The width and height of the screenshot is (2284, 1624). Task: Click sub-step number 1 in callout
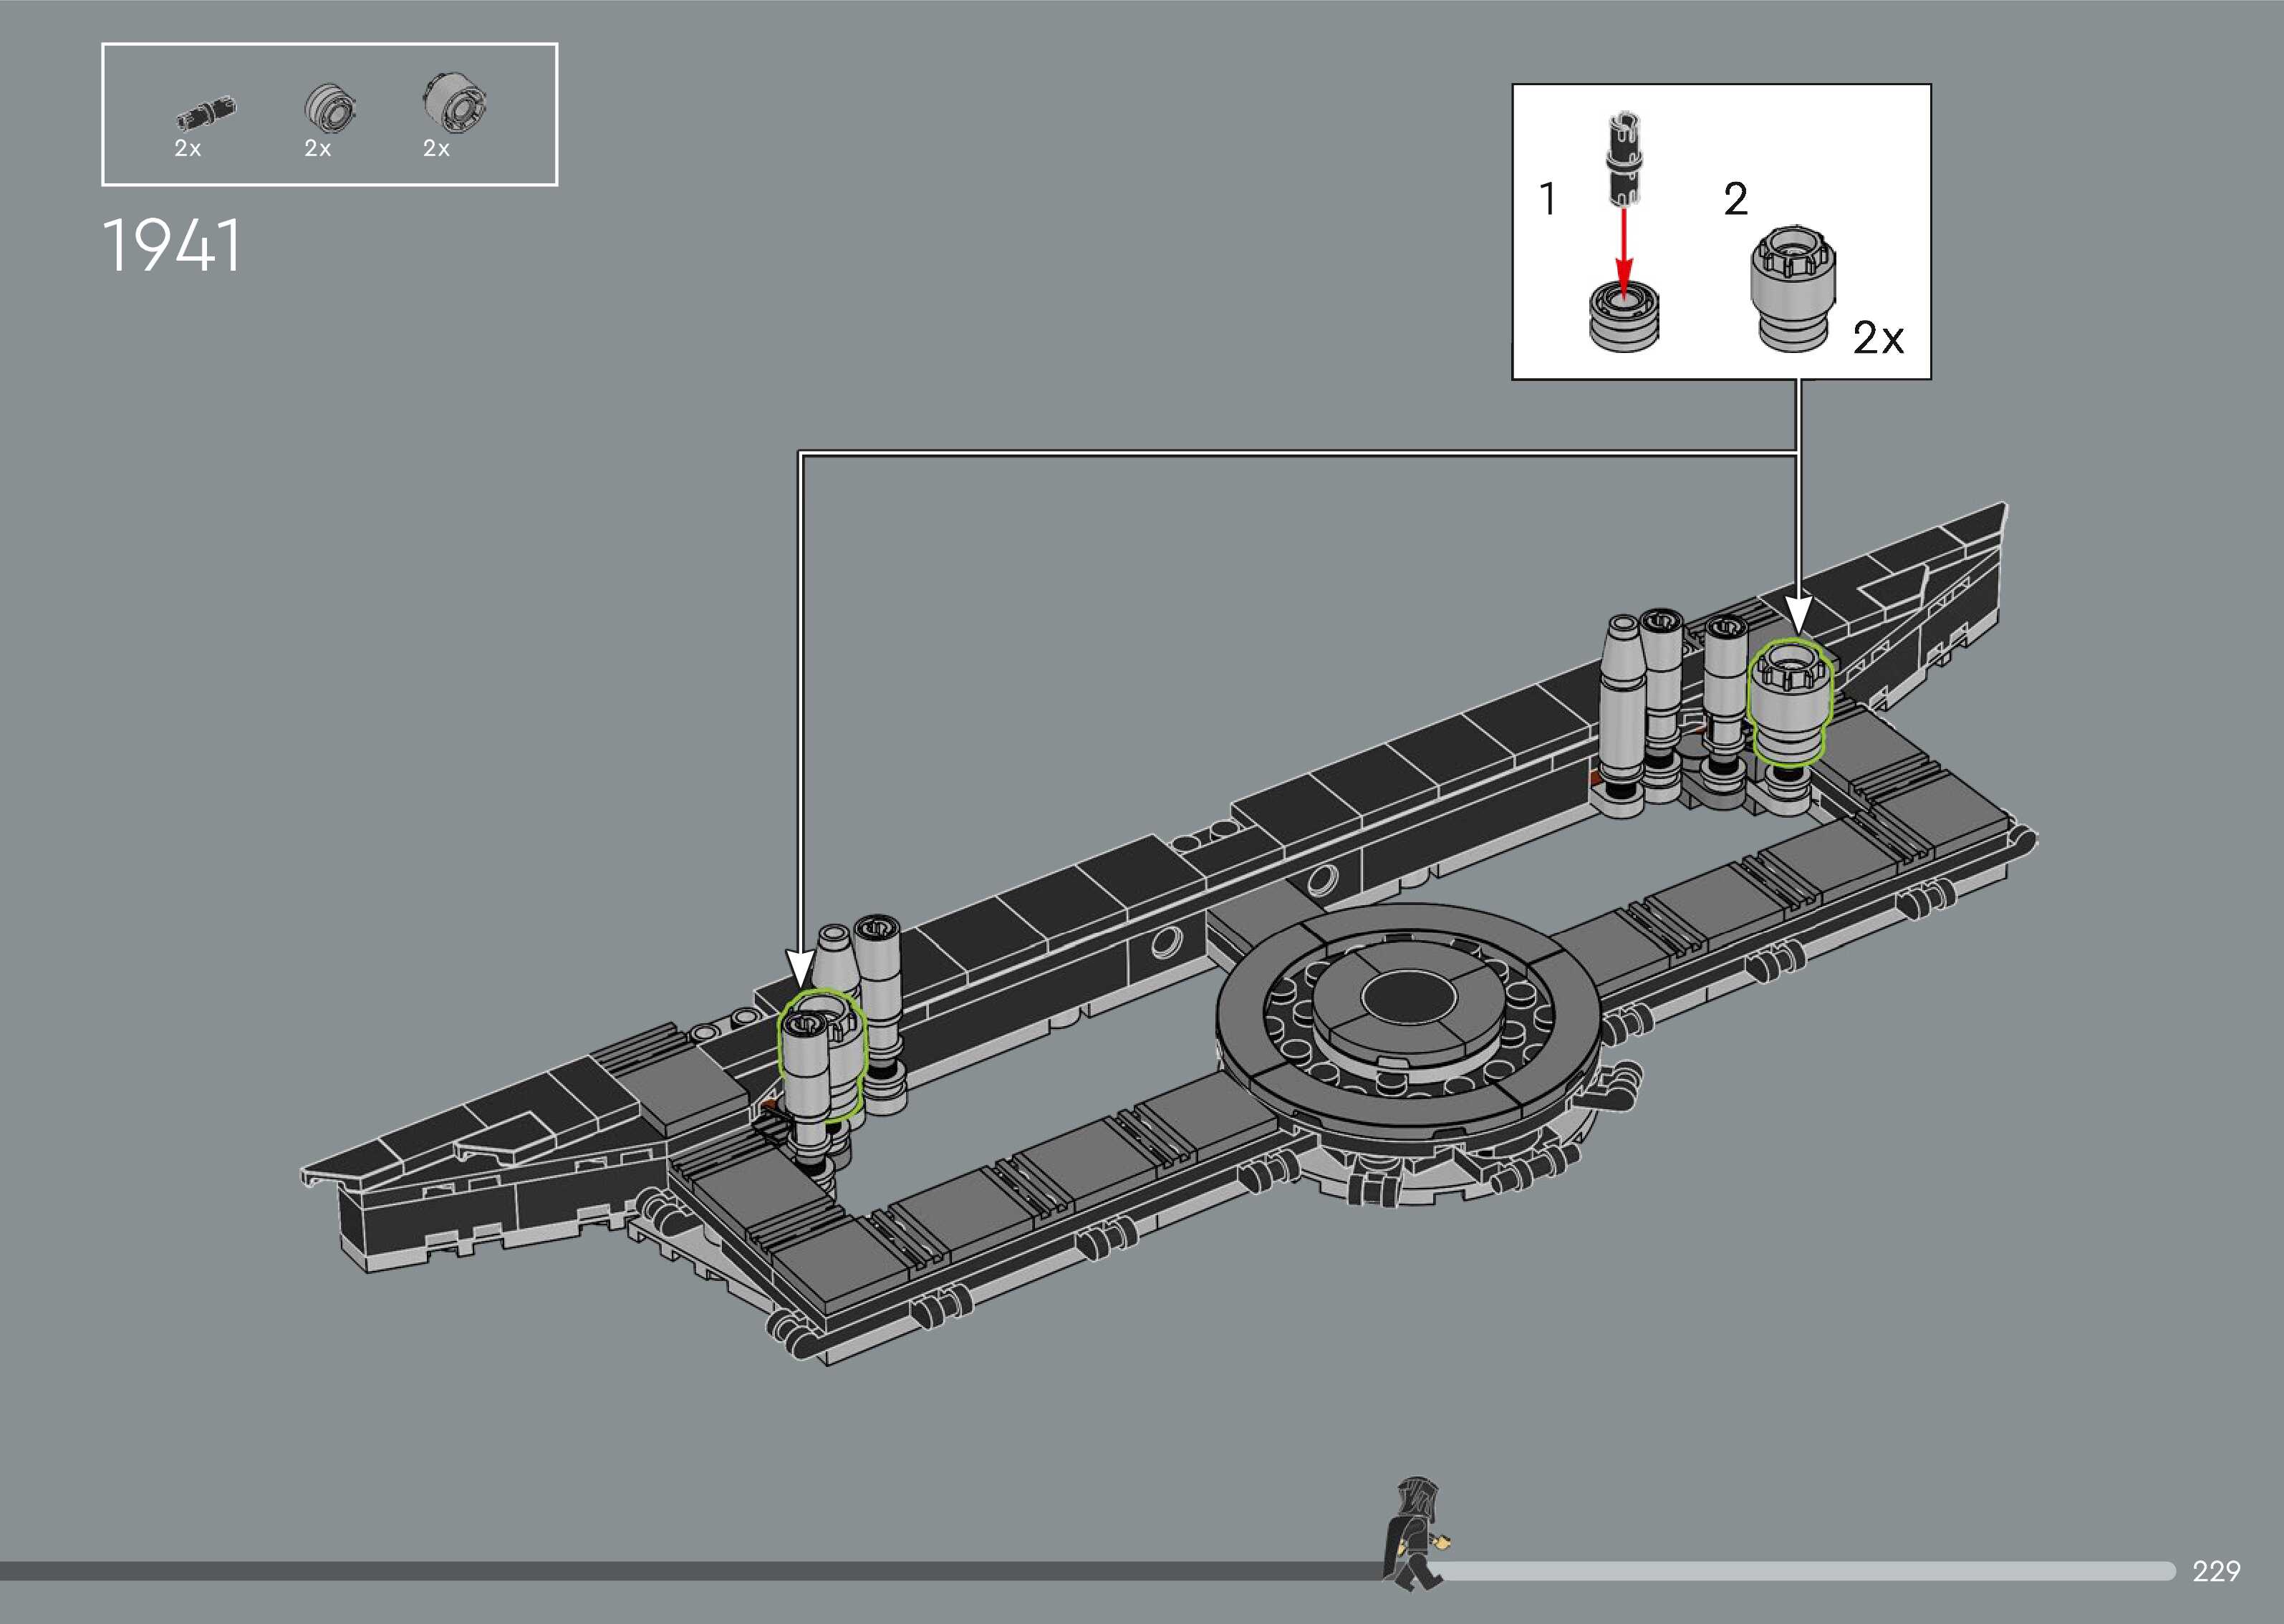coord(1548,199)
